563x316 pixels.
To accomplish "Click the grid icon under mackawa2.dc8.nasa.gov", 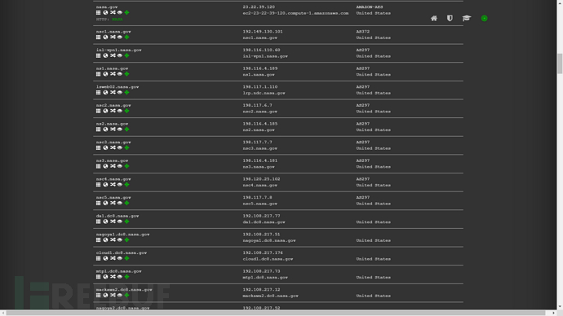I will 99,296.
